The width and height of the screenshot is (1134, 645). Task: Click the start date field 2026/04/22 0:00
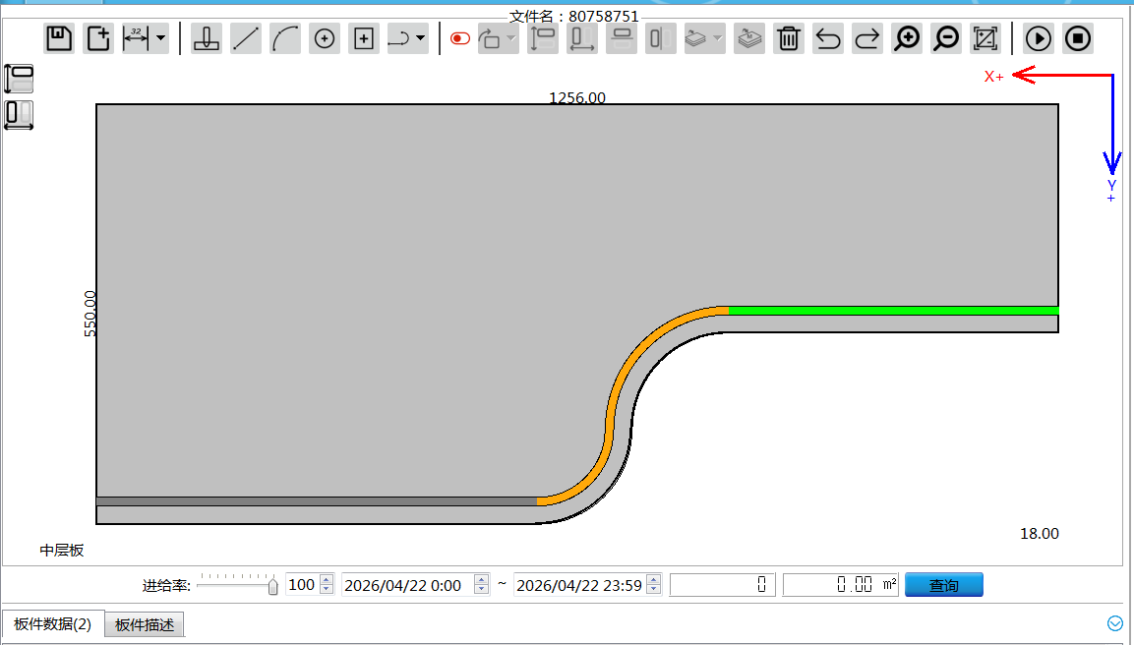[408, 585]
